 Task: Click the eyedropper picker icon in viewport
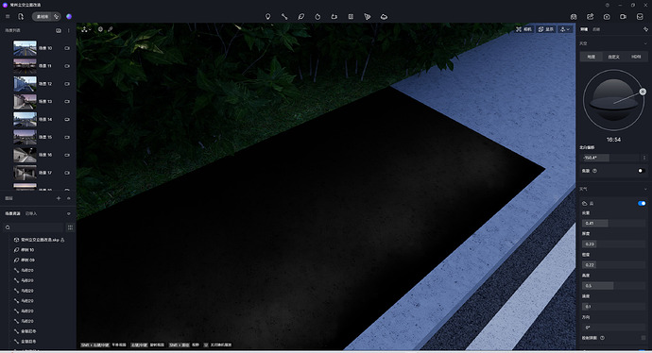click(111, 29)
